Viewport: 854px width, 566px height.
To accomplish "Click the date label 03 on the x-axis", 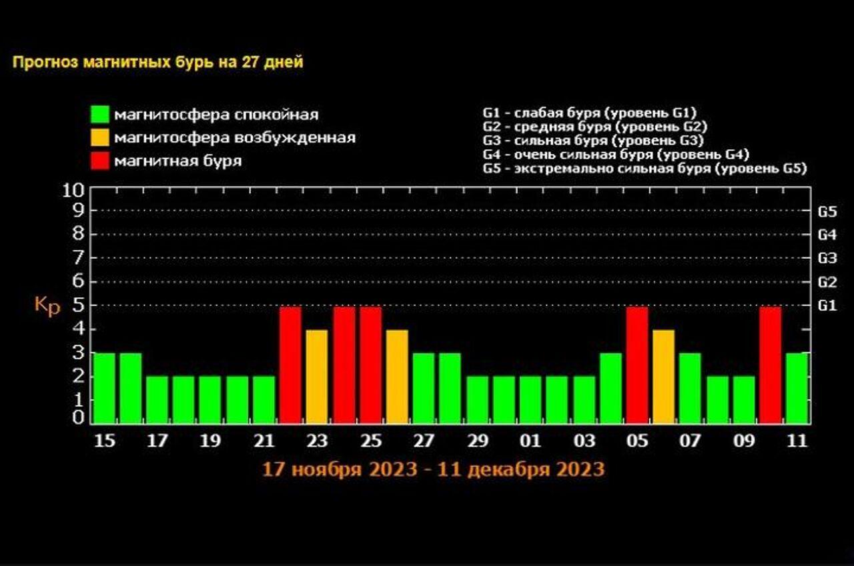I will (584, 441).
